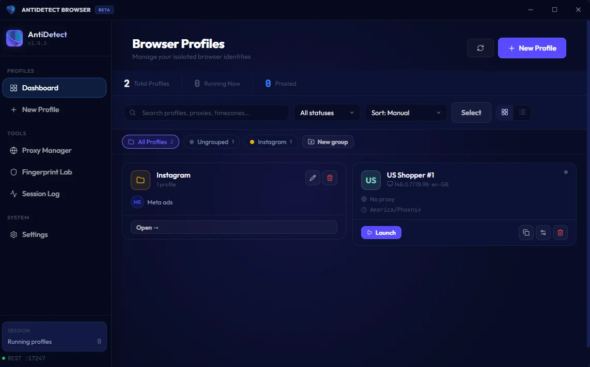Click the status dot on US Shopper #1
The image size is (590, 367).
click(566, 172)
